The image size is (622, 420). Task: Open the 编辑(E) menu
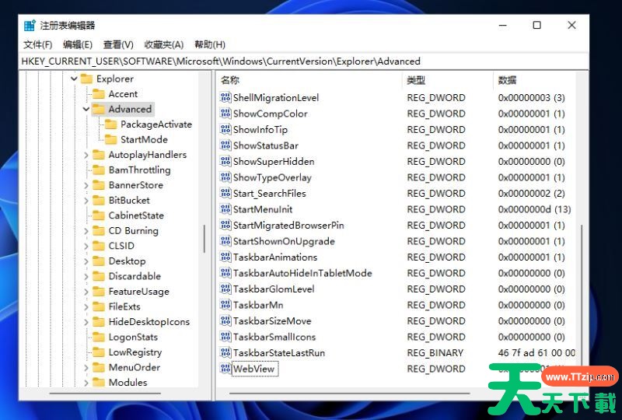tap(78, 44)
